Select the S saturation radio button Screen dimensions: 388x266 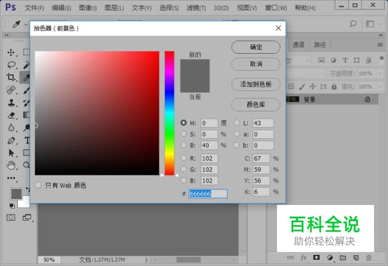point(183,134)
